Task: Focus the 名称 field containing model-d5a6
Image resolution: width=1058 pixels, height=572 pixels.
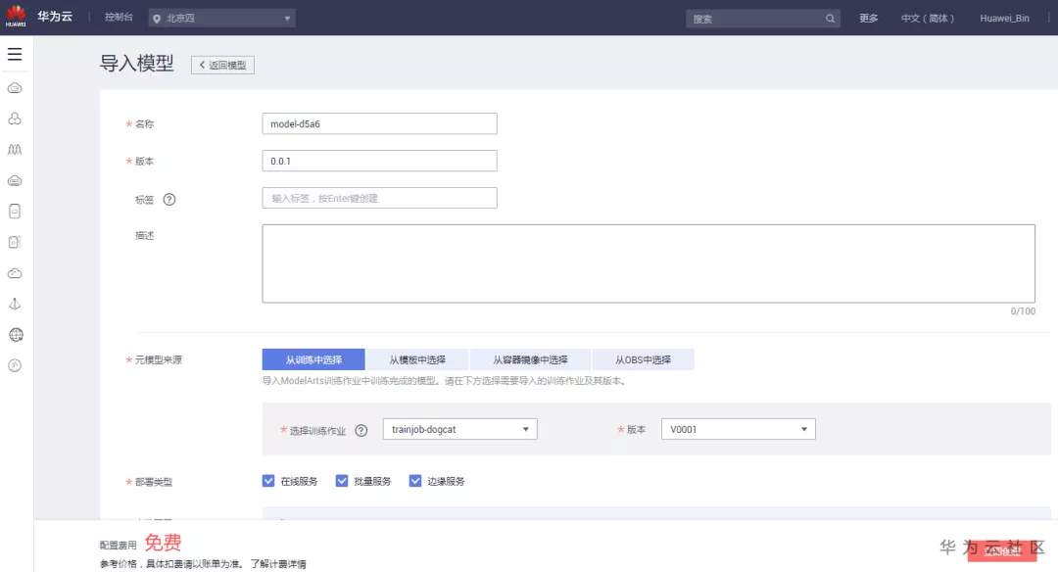Action: tap(380, 123)
